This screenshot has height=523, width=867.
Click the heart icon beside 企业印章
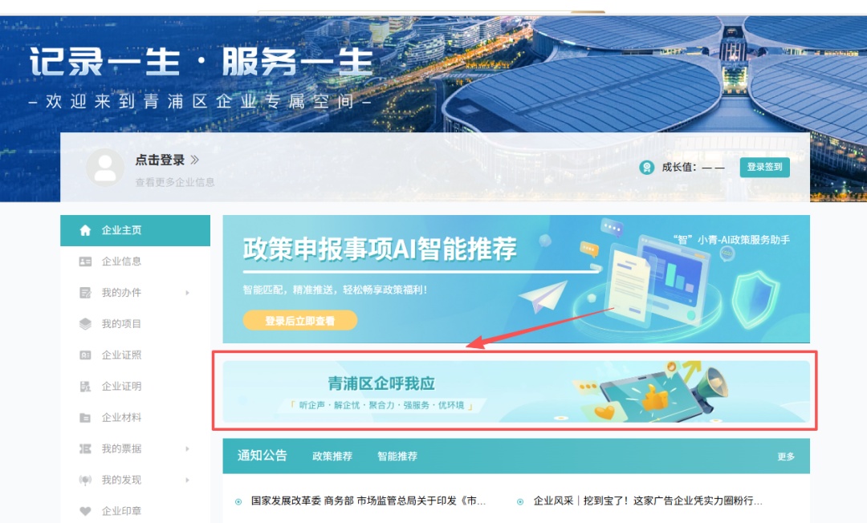(x=85, y=511)
